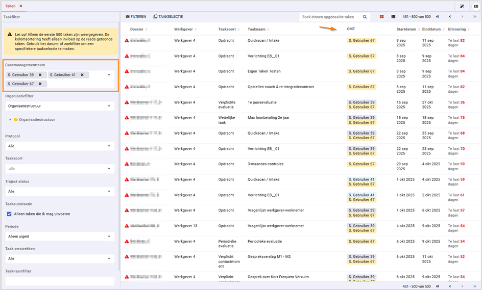The width and height of the screenshot is (482, 290).
Task: Click the '27 okt 2025' einddatum cell
Action: [x=427, y=104]
